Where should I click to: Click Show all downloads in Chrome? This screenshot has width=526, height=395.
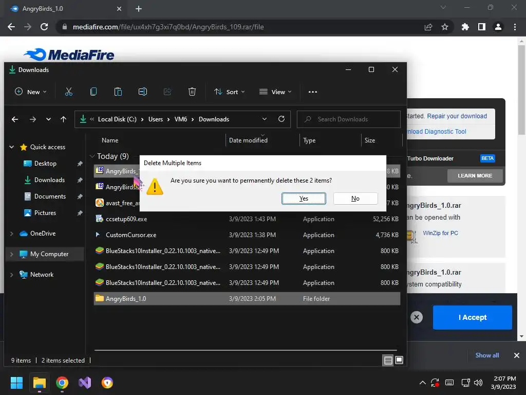click(x=487, y=355)
